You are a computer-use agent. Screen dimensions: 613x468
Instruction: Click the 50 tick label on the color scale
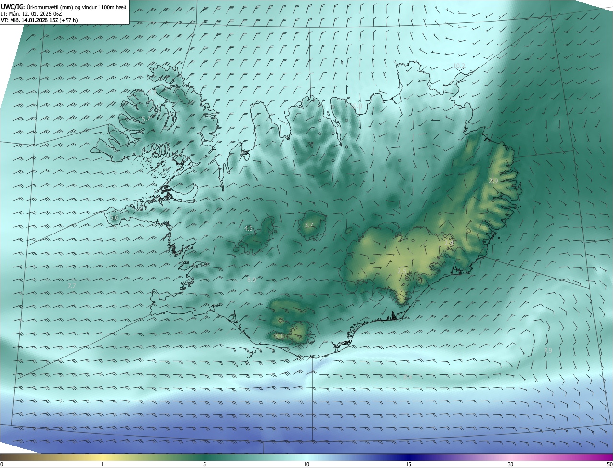click(609, 464)
